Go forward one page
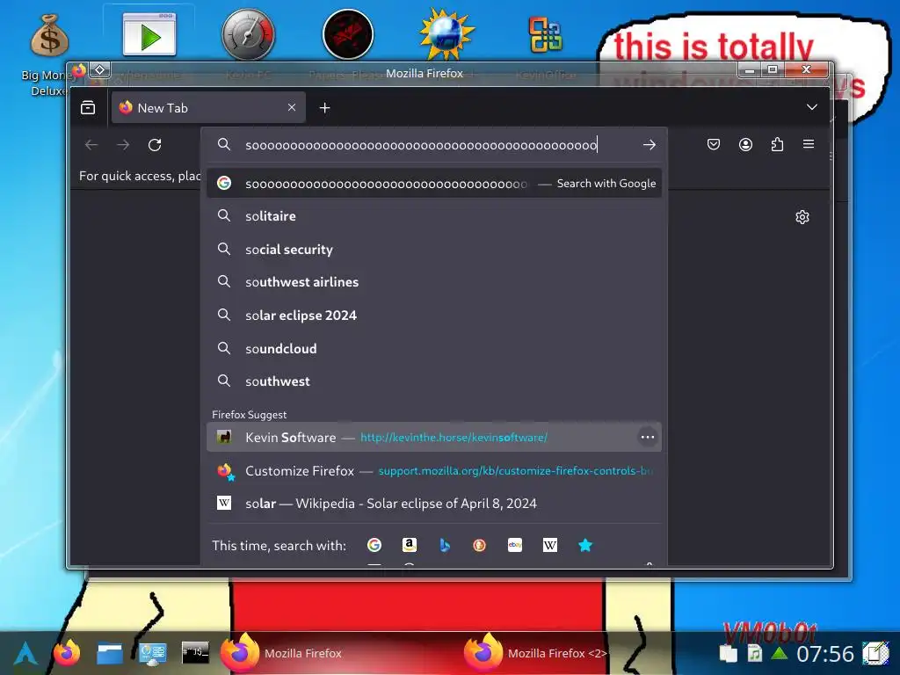900x675 pixels. click(123, 145)
